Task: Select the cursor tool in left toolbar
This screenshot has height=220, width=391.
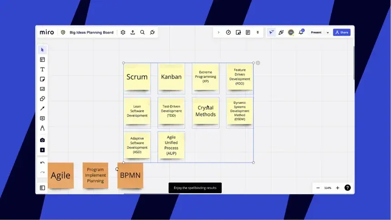Action: (x=42, y=50)
